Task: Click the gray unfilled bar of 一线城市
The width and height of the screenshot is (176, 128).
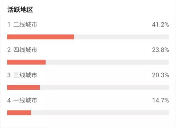Action: coord(100,113)
